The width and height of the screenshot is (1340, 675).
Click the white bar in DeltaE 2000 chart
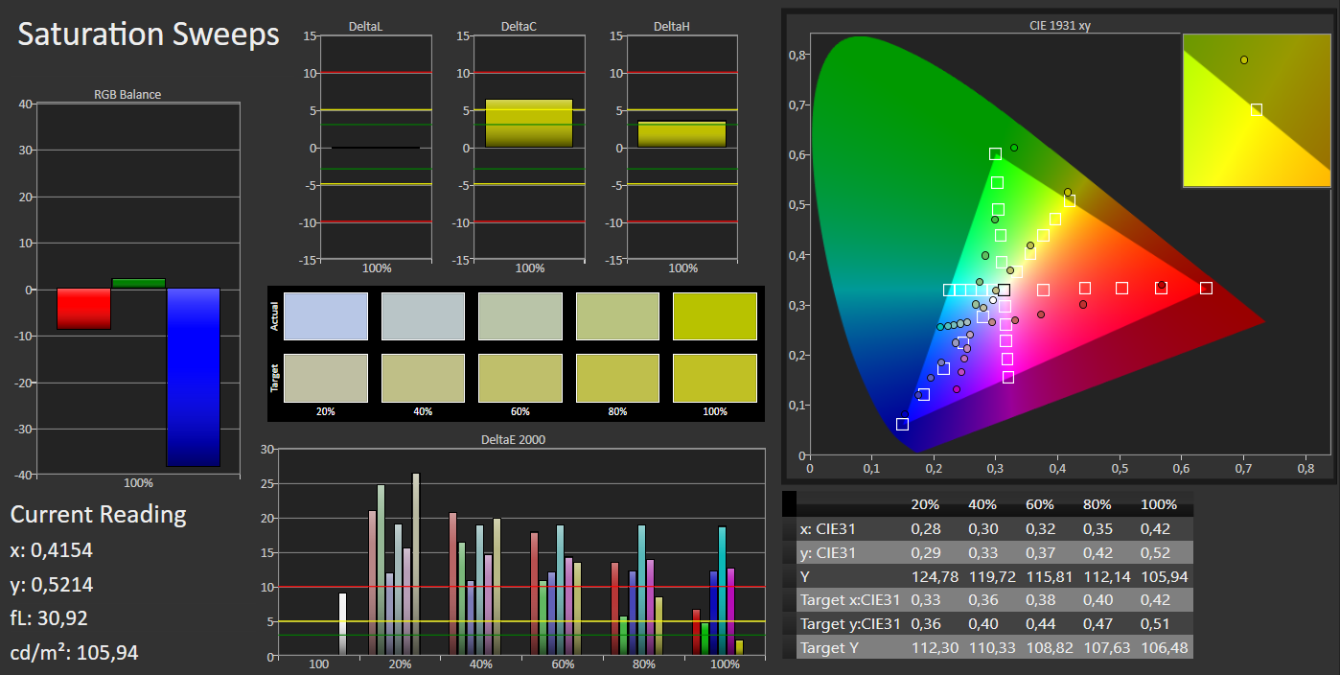[342, 624]
